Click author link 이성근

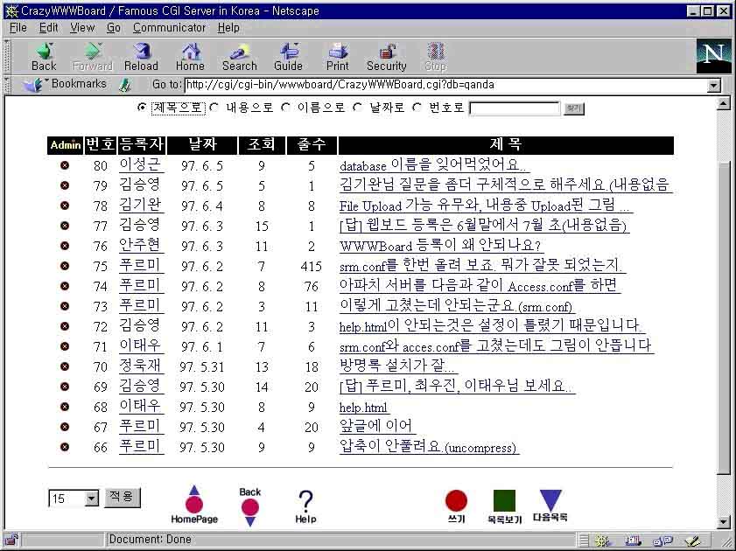[x=140, y=164]
